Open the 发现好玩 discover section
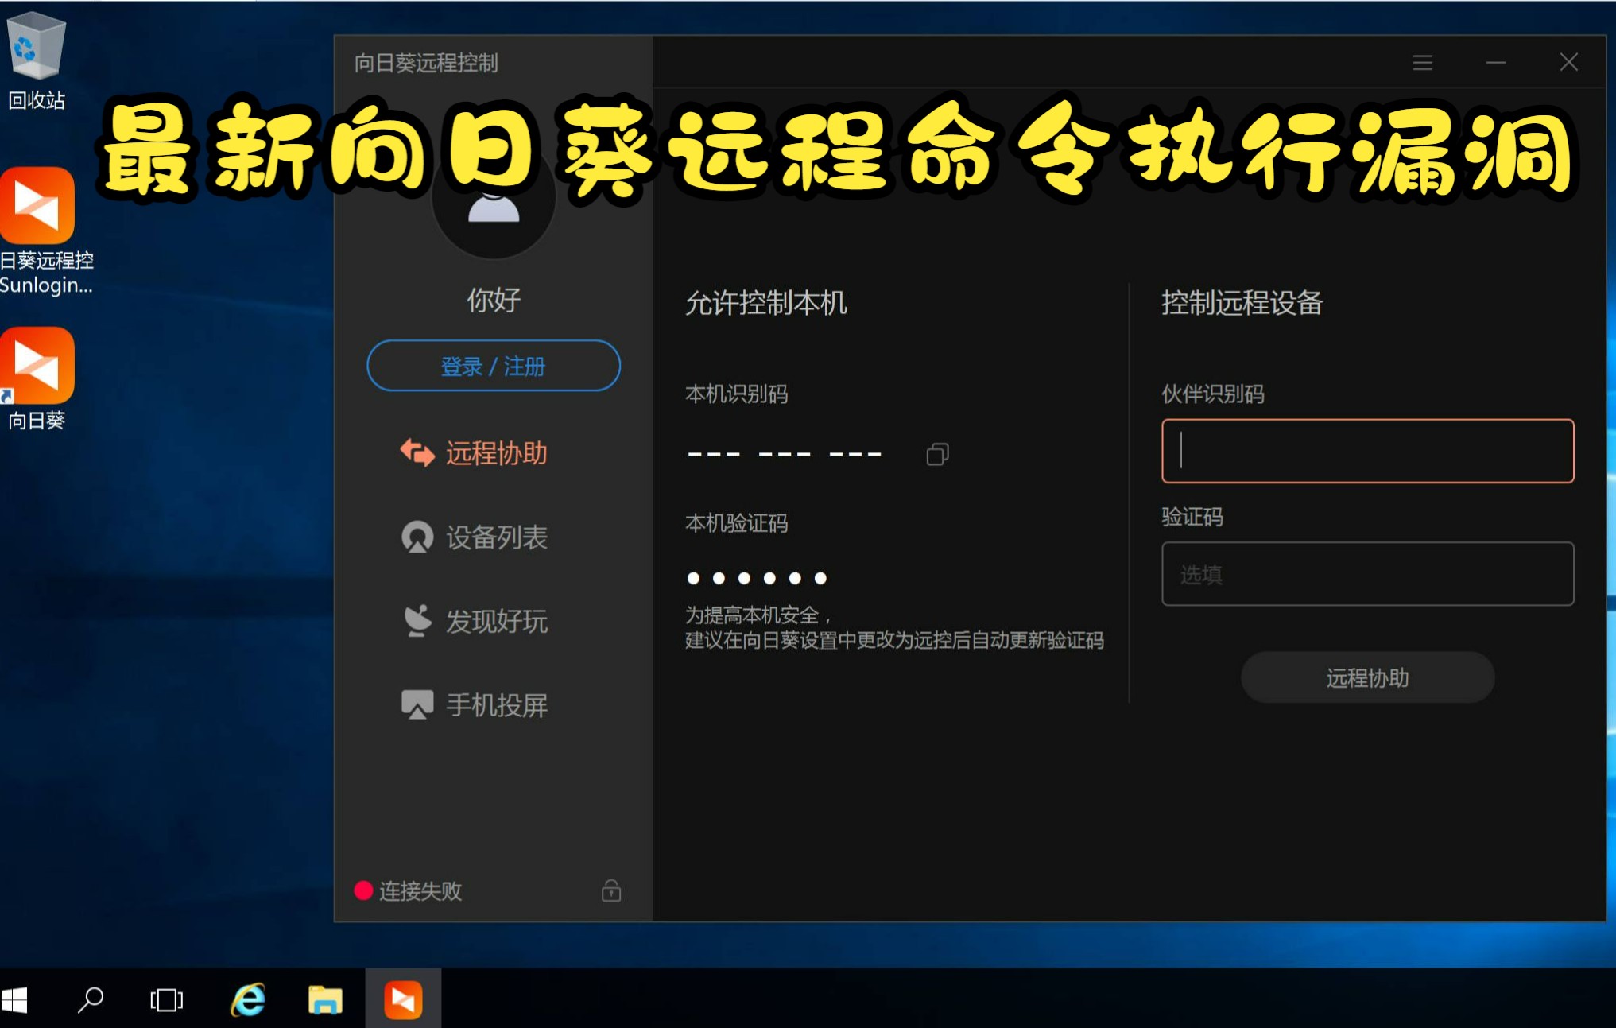Image resolution: width=1616 pixels, height=1028 pixels. [474, 621]
